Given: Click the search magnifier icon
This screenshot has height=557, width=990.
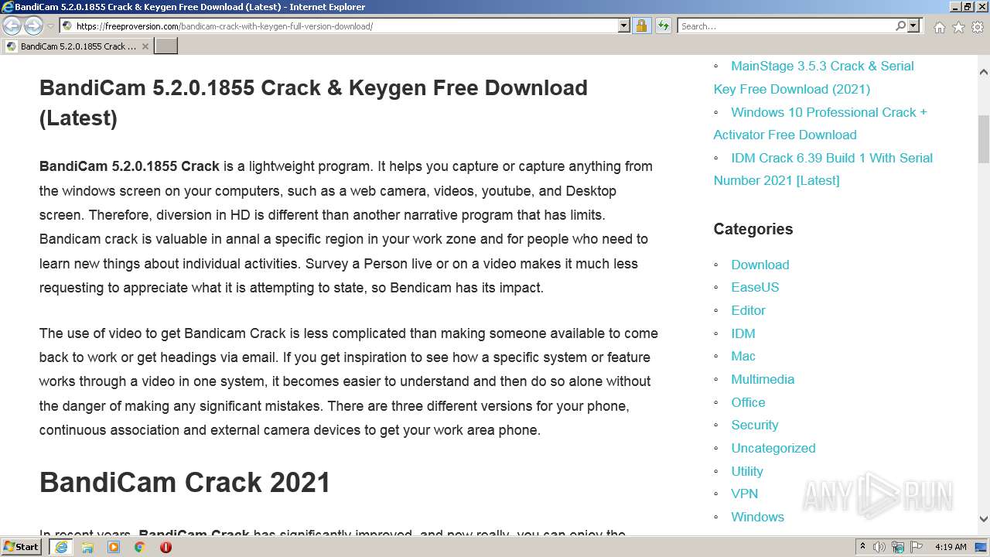Looking at the screenshot, I should coord(900,26).
